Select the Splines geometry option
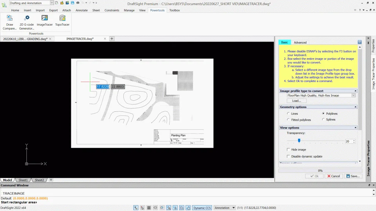This screenshot has width=376, height=211. (323, 119)
